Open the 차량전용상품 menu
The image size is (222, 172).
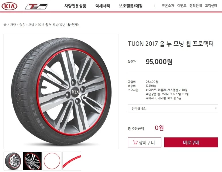point(75,6)
